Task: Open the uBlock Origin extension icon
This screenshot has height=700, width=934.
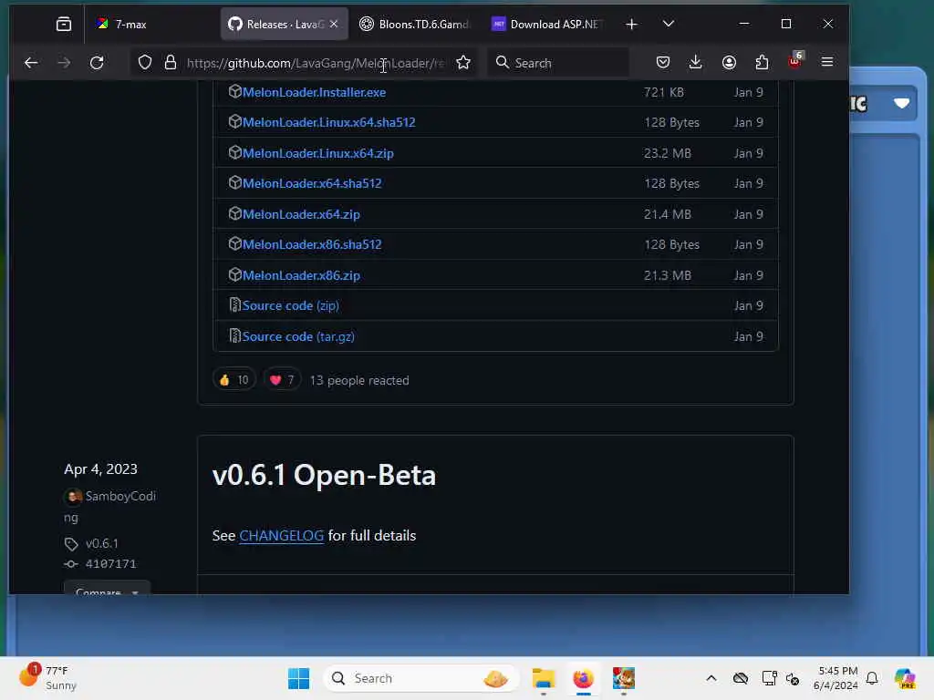Action: (795, 61)
